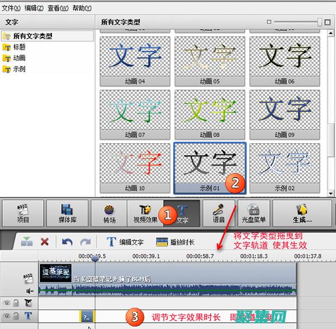The image size is (336, 329).
Task: Mute the main video audio speaker icon
Action: pos(30,291)
